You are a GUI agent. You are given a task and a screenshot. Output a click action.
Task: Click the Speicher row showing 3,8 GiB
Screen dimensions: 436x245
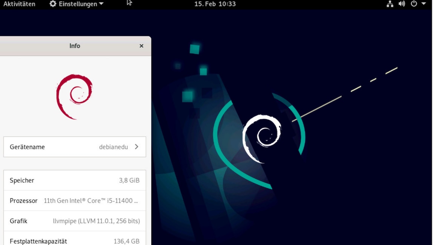(x=75, y=180)
